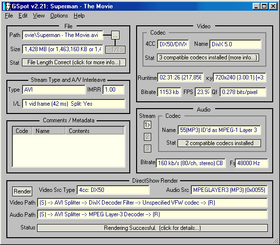Image resolution: width=280 pixels, height=245 pixels.
Task: Click the Contents column header in metadata list
Action: 95,131
